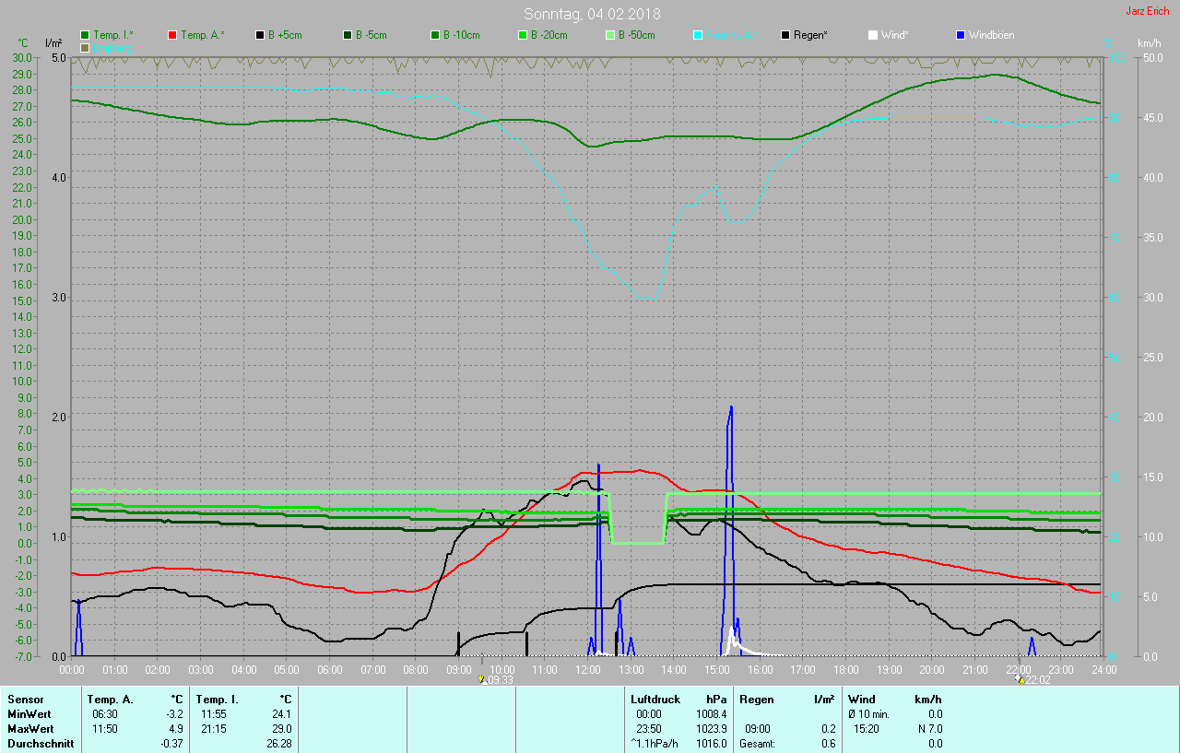The width and height of the screenshot is (1180, 753).
Task: Click the black B +5cm legend square
Action: pyautogui.click(x=260, y=35)
